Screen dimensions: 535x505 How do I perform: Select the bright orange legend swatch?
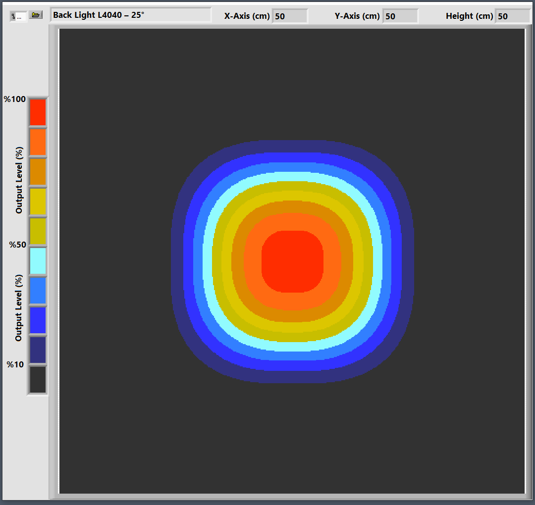38,142
